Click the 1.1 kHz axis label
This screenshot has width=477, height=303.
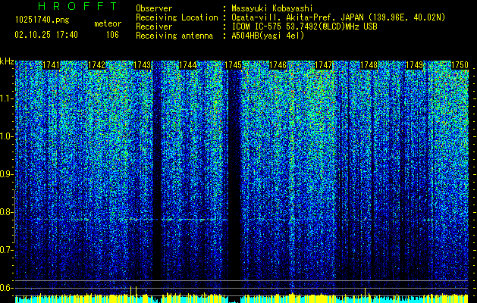coord(6,98)
